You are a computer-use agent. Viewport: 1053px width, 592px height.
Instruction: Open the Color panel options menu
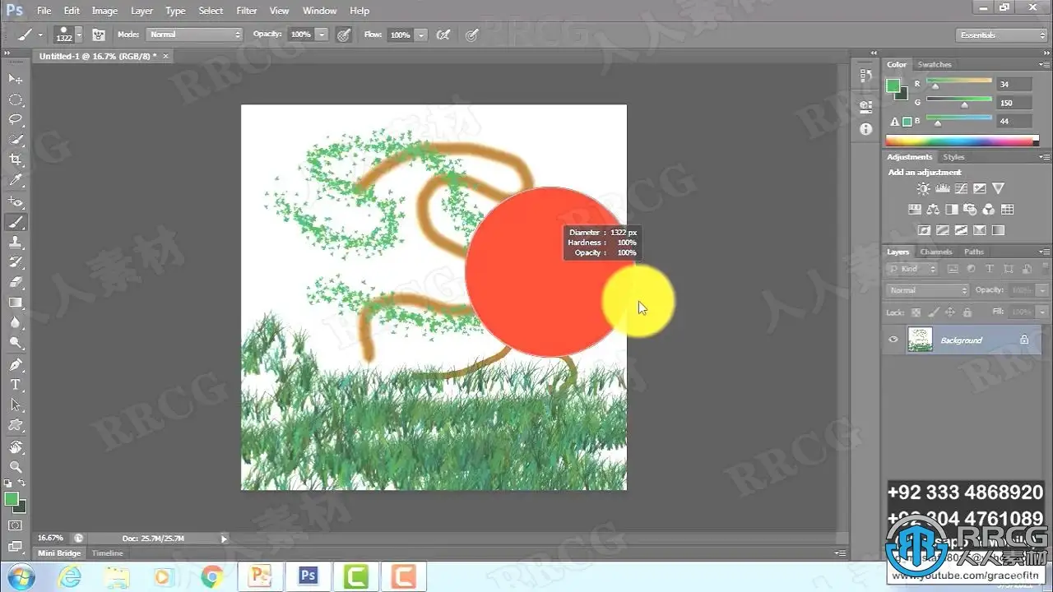[1045, 64]
